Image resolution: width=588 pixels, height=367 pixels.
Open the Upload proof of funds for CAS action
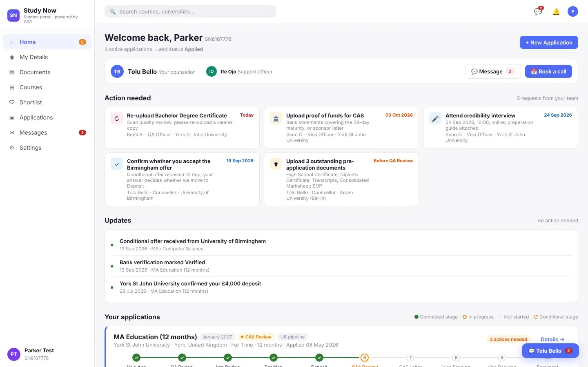coord(341,128)
